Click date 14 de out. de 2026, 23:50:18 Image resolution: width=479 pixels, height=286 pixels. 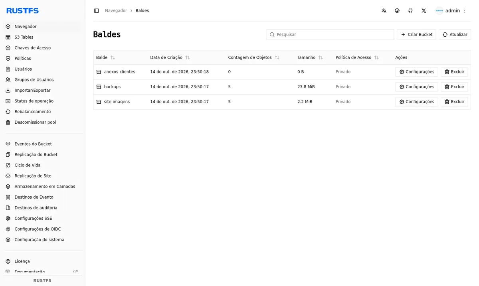179,72
